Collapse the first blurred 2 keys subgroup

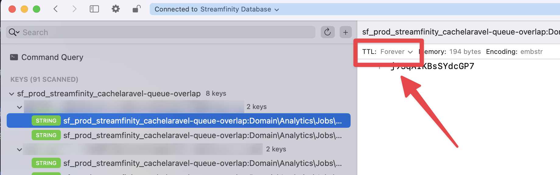point(19,107)
